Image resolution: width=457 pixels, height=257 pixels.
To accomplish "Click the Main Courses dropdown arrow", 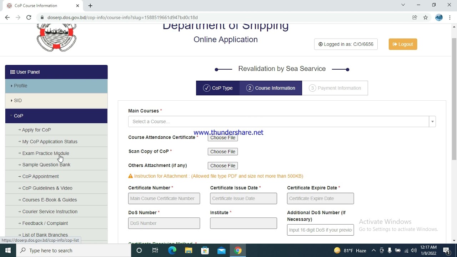I will coord(432,121).
